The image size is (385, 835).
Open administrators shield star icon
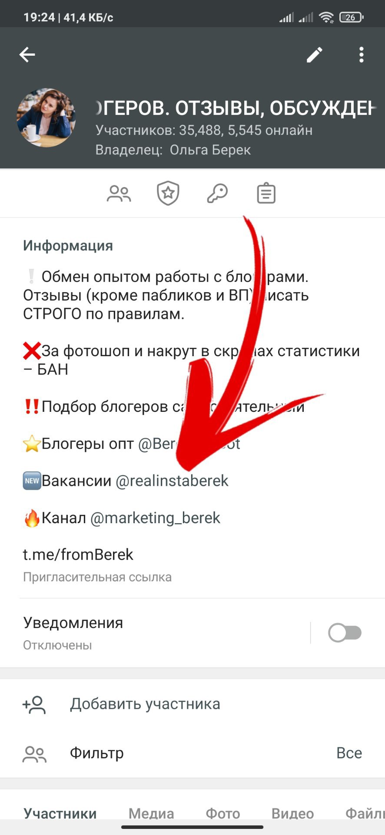point(168,194)
